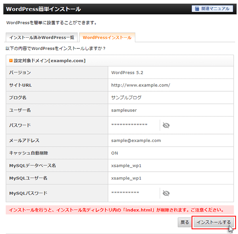Click the インストールする button
Viewport: 238px width, 234px height.
click(213, 222)
